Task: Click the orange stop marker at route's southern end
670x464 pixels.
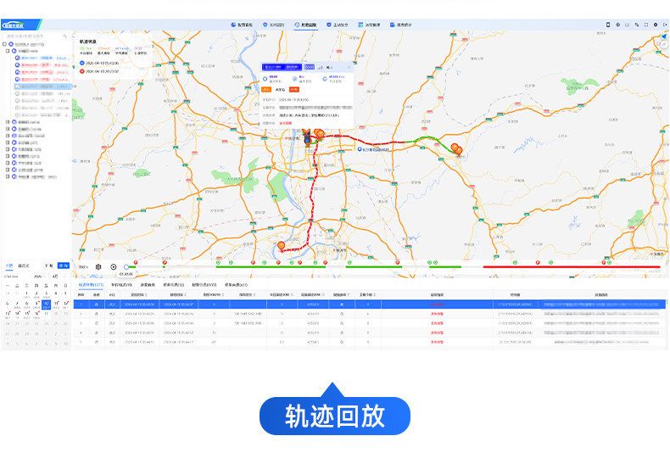Action: click(281, 246)
